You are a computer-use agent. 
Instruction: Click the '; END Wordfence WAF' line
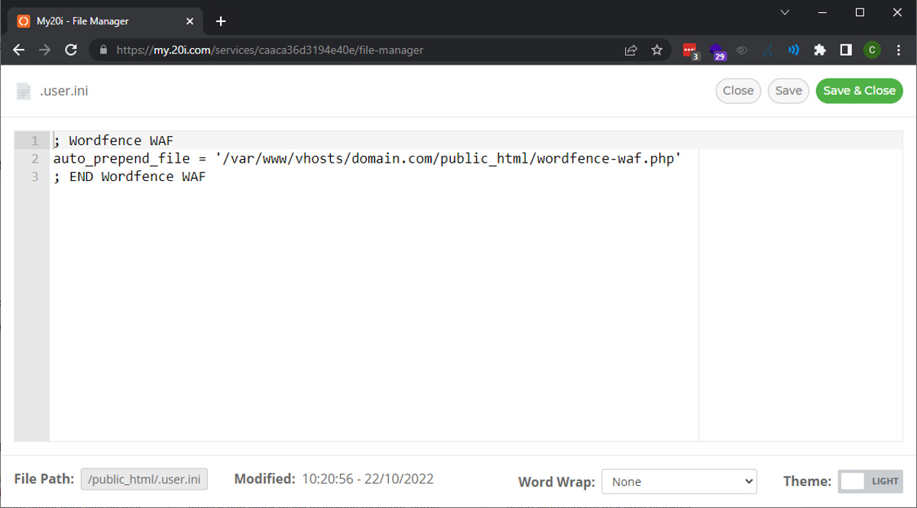(129, 176)
